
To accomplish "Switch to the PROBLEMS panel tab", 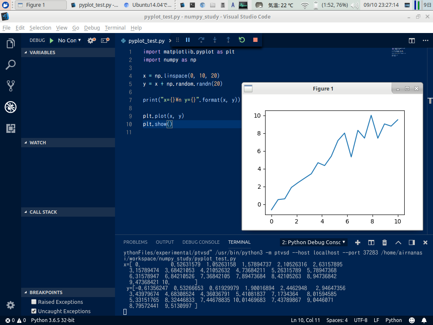I will click(135, 242).
